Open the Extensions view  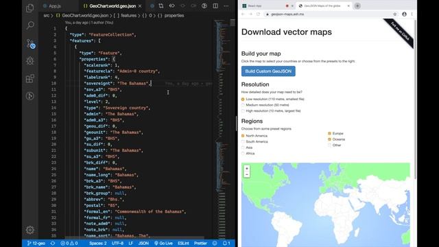(x=30, y=78)
